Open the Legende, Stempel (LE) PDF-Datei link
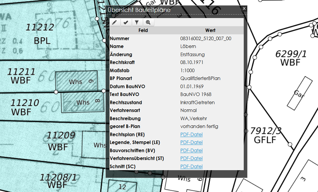The image size is (318, 192). [x=191, y=142]
